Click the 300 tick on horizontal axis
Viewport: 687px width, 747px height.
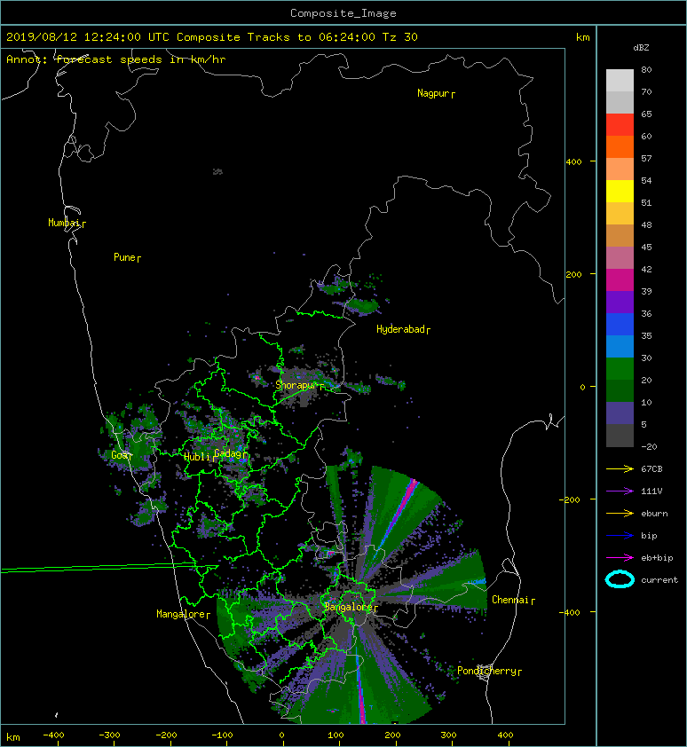(x=448, y=735)
